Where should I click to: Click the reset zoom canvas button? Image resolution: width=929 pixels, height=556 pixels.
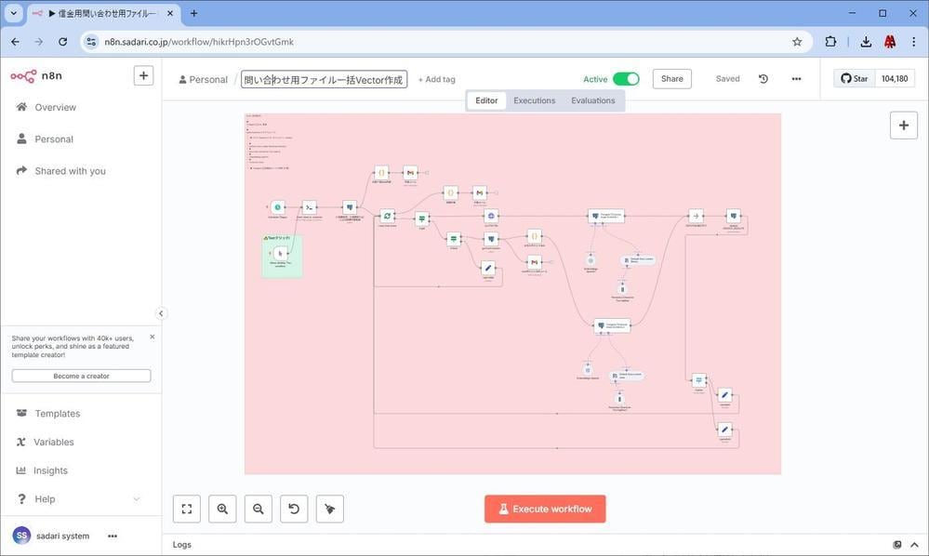click(x=294, y=509)
